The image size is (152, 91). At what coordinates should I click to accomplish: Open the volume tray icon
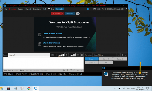click(x=128, y=88)
